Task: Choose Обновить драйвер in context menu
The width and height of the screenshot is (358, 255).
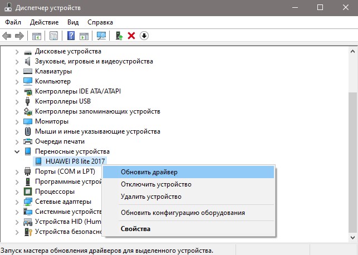Action: [188, 172]
